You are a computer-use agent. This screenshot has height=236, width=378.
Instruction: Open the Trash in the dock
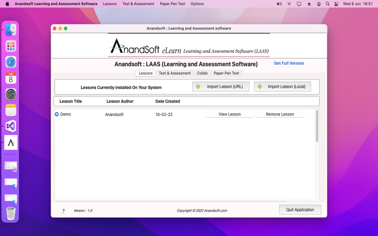click(11, 213)
